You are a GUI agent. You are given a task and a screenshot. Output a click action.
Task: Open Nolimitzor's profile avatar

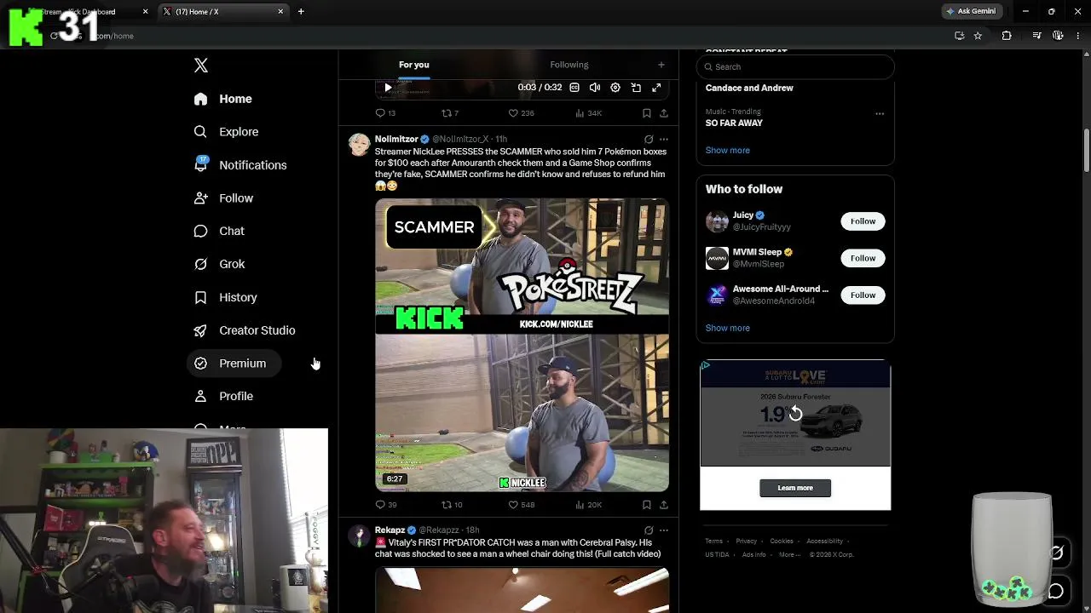click(359, 144)
